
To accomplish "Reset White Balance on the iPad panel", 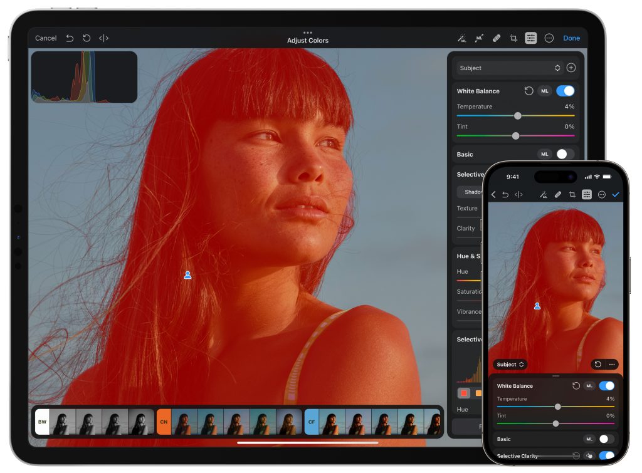I will 529,91.
